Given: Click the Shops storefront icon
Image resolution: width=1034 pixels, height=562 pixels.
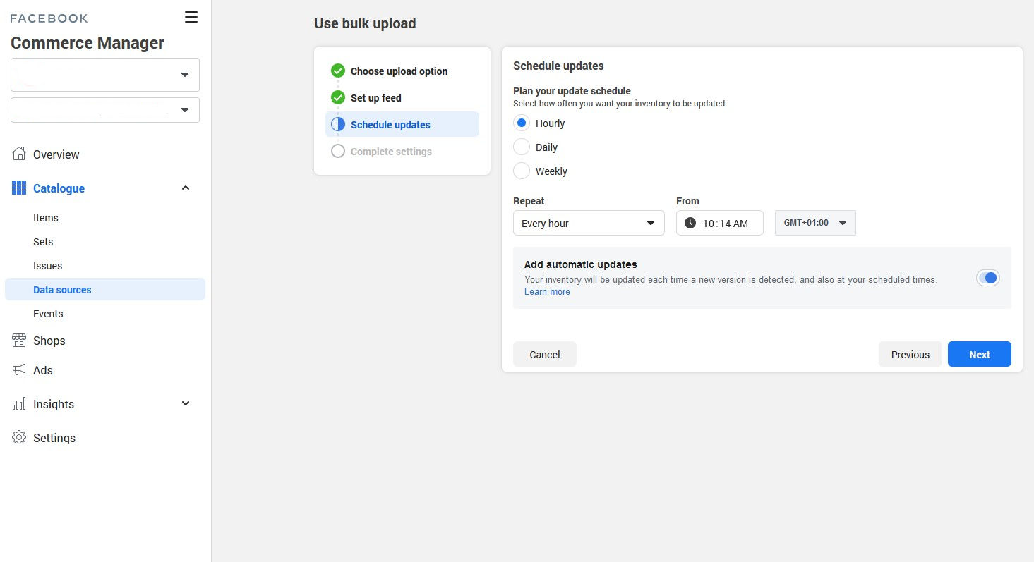Looking at the screenshot, I should pyautogui.click(x=19, y=340).
